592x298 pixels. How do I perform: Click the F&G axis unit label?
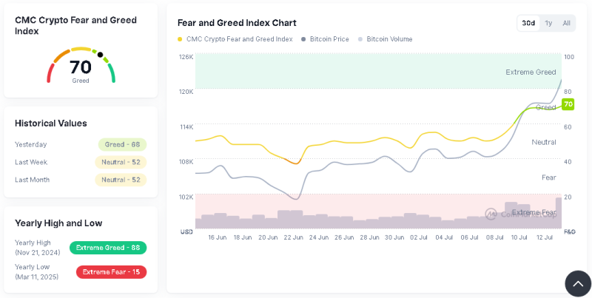click(x=569, y=231)
